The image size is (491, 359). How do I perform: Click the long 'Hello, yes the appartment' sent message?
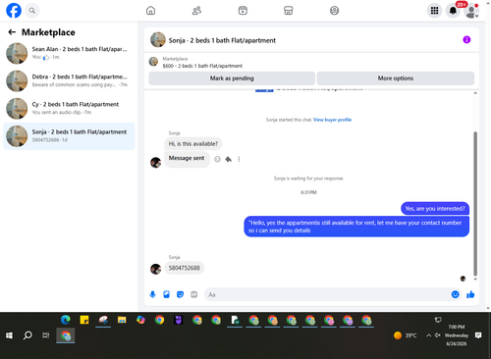pyautogui.click(x=356, y=227)
